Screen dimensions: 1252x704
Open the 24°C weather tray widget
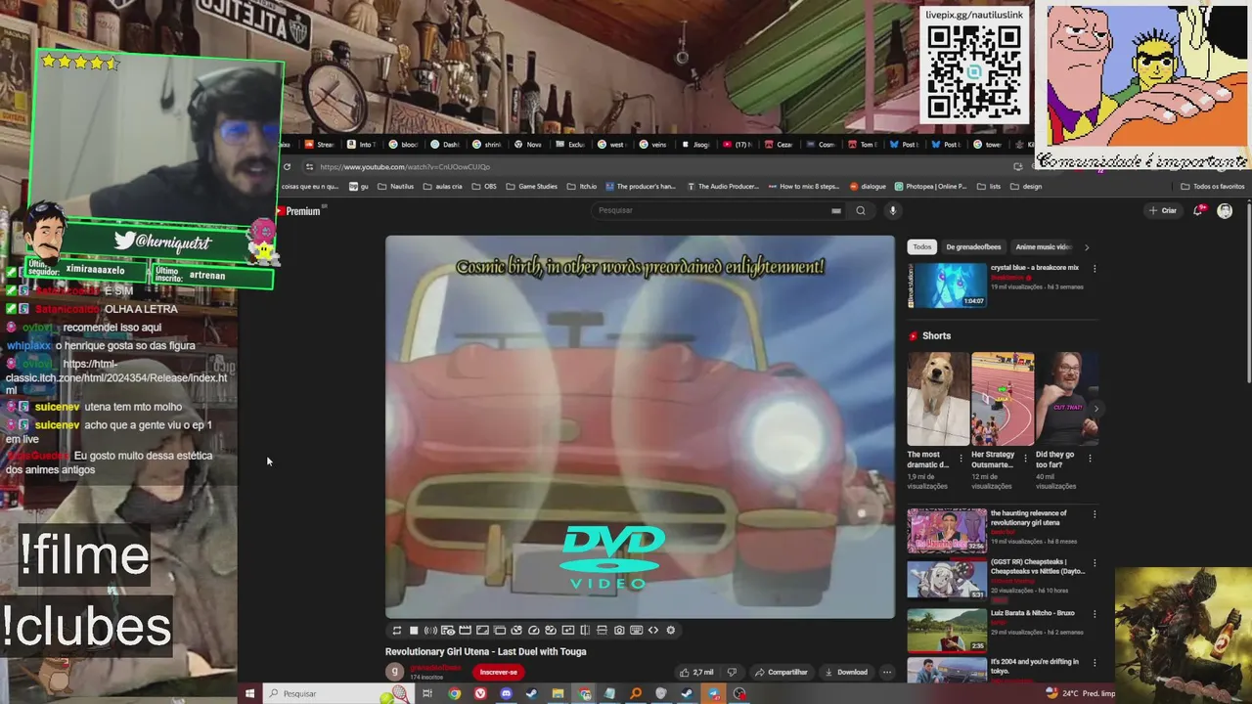click(x=1080, y=693)
